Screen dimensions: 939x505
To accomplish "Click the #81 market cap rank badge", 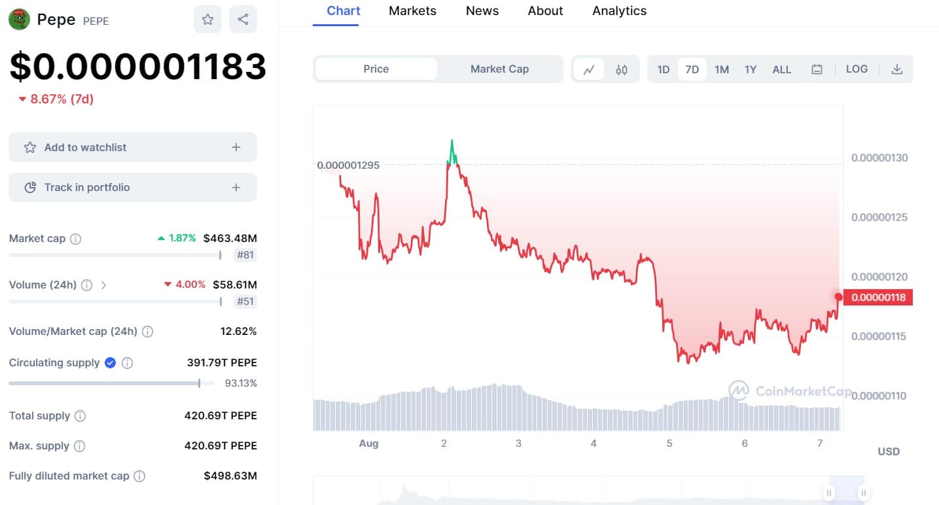I will 245,255.
